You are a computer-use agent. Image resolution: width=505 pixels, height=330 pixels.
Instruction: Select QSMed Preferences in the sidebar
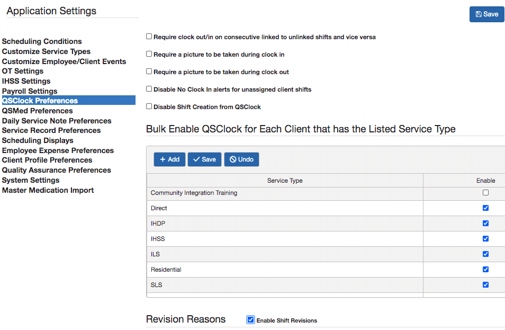37,111
